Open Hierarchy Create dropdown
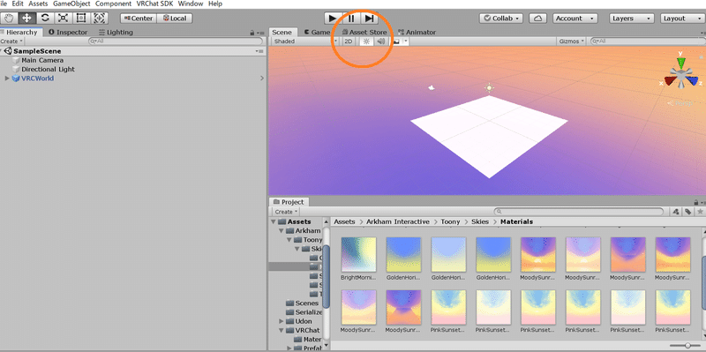 (11, 41)
